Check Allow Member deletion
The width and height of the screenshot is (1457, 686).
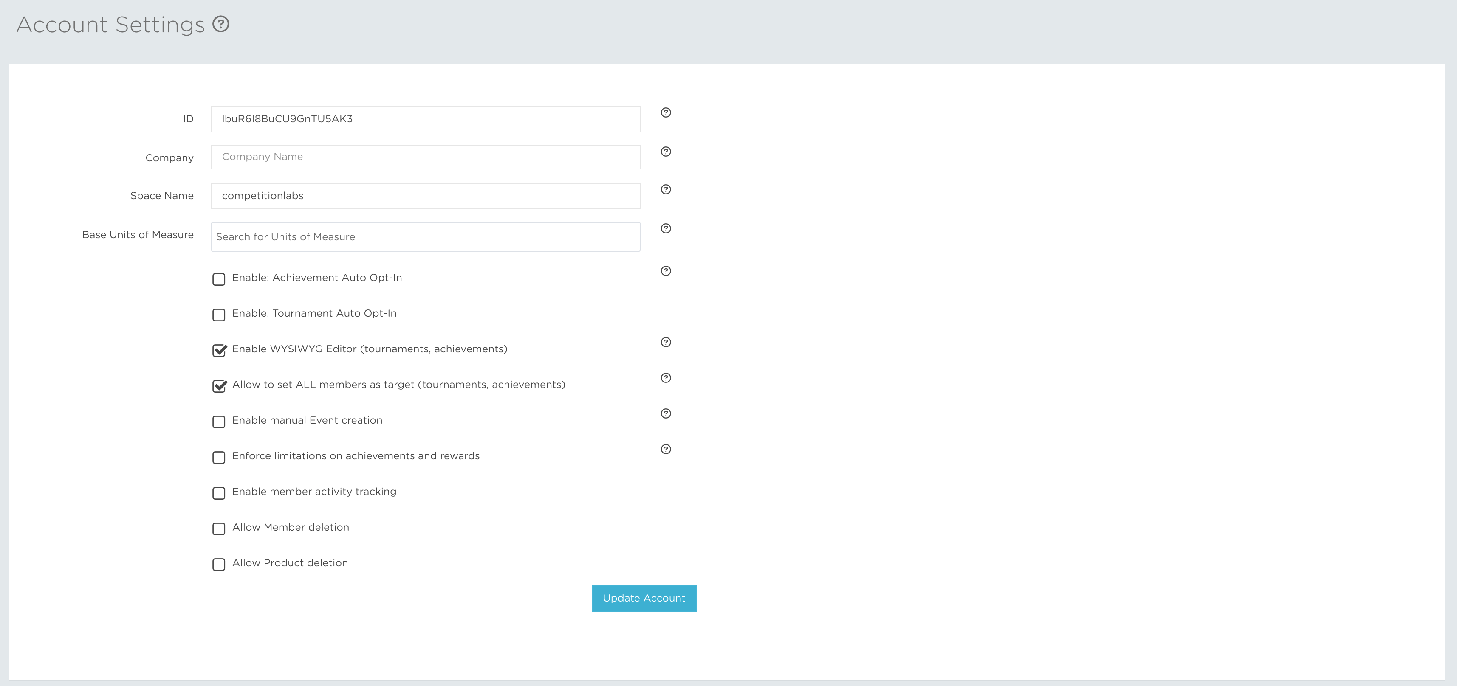point(219,529)
